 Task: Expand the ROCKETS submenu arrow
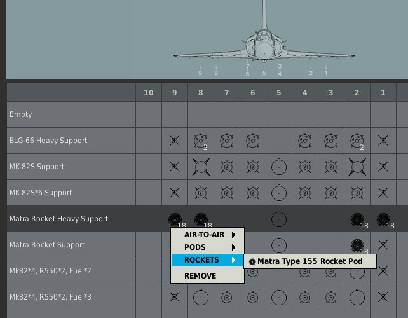233,260
